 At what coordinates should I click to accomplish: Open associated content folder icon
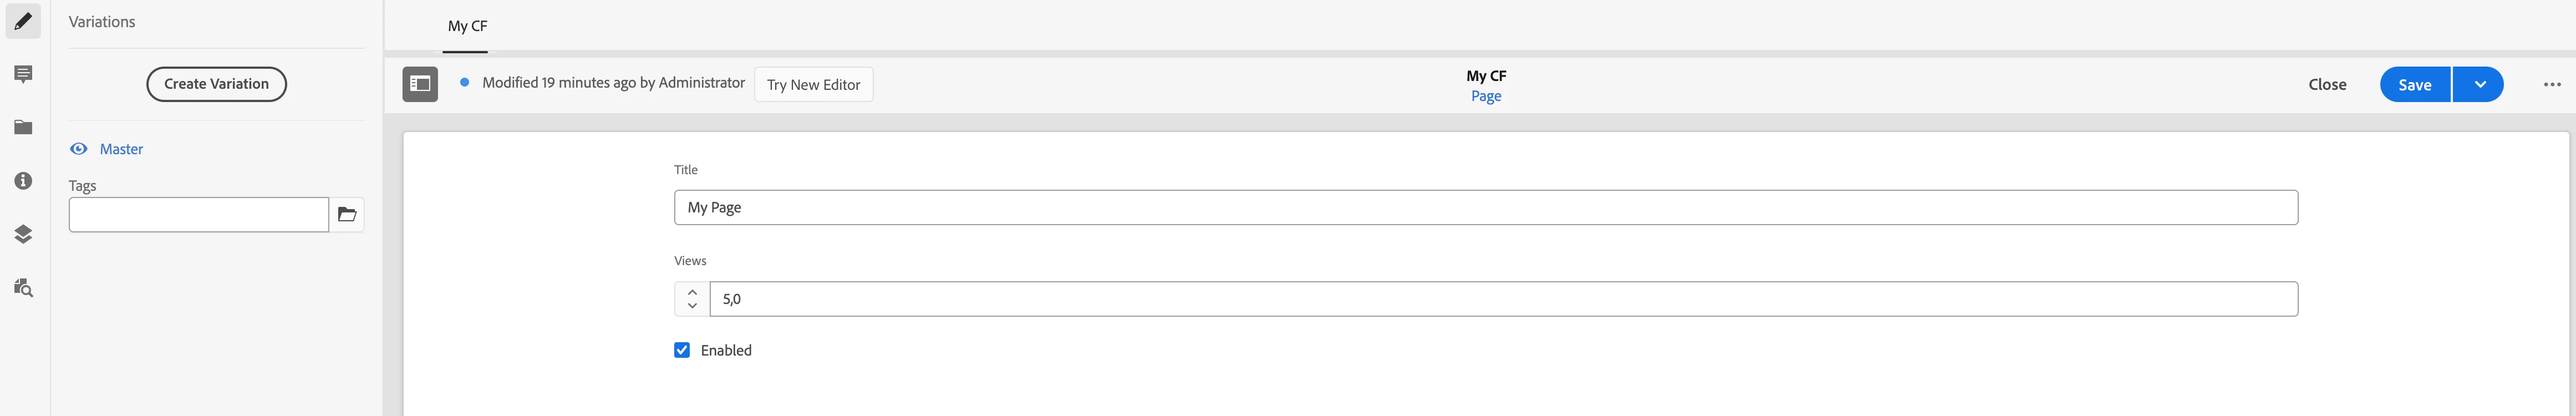click(23, 127)
